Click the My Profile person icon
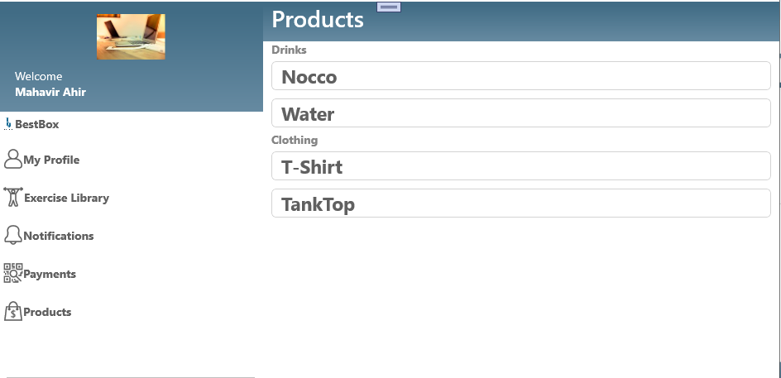This screenshot has width=781, height=378. [12, 158]
